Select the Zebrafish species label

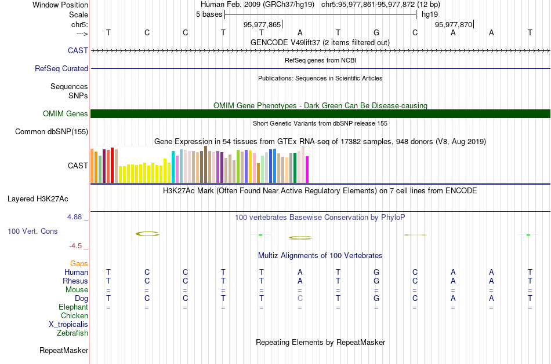point(72,333)
